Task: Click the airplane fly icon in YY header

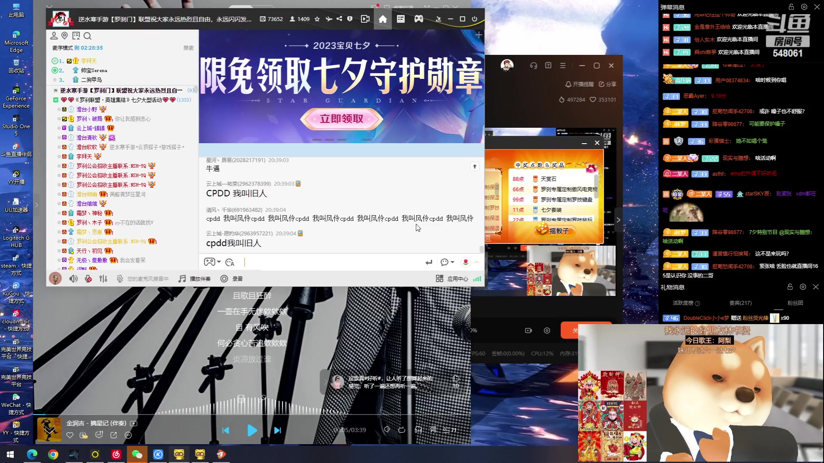Action: 329,19
